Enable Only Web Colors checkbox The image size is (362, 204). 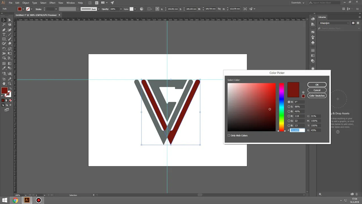[x=229, y=135]
